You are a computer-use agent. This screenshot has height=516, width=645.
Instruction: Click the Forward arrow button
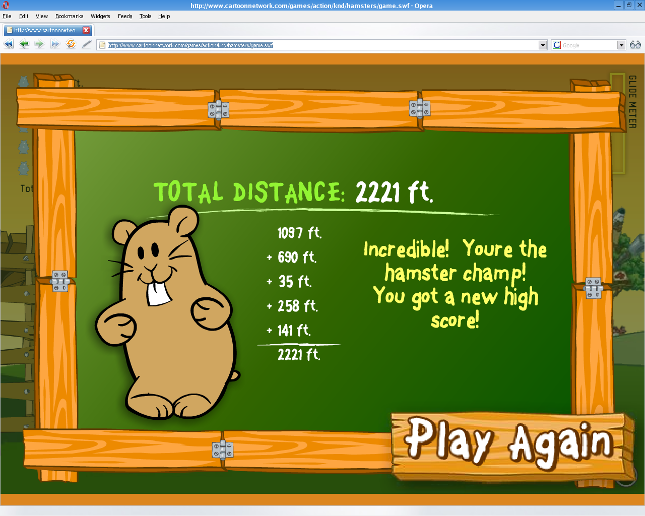[x=39, y=44]
